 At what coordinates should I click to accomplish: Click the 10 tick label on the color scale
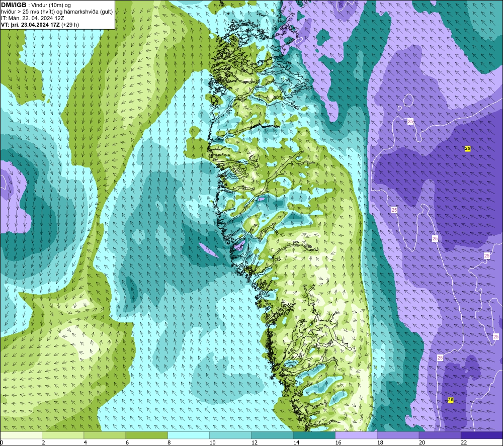pos(212,442)
